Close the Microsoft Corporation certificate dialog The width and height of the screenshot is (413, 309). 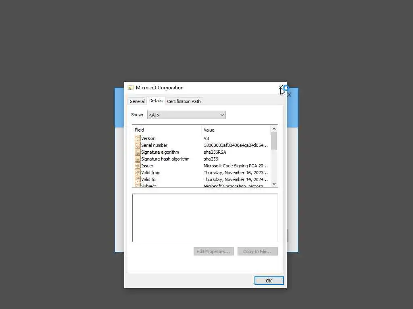[281, 87]
